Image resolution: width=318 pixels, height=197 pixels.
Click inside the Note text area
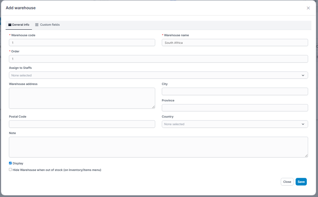158,147
